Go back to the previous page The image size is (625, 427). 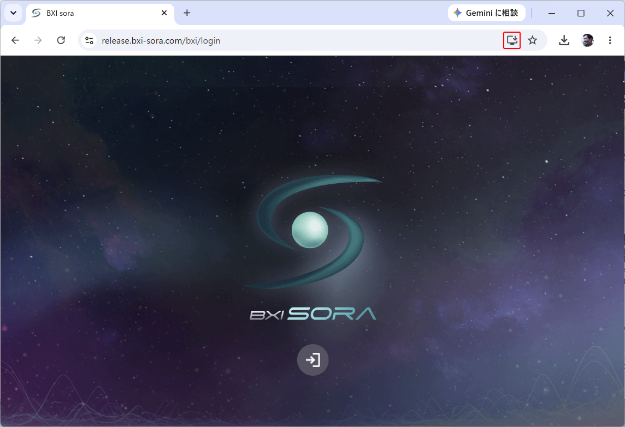tap(15, 40)
